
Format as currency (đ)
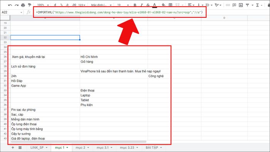pyautogui.click(x=55, y=5)
